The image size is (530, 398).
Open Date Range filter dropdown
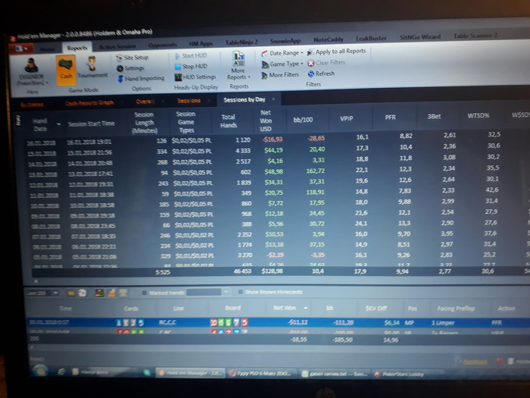pyautogui.click(x=282, y=53)
